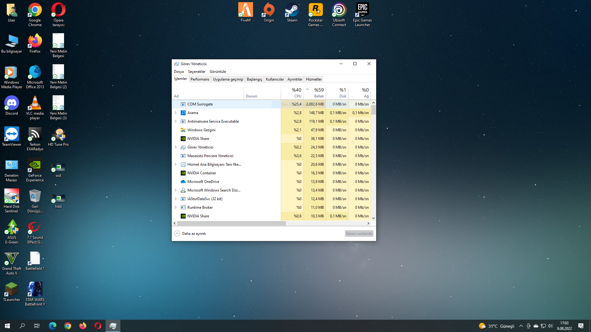Select the Microsoft OneDrive process icon
The width and height of the screenshot is (591, 332).
(x=183, y=182)
